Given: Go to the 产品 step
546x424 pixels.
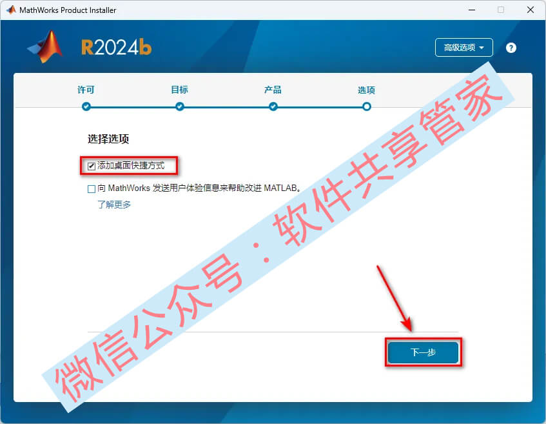Looking at the screenshot, I should (x=273, y=90).
